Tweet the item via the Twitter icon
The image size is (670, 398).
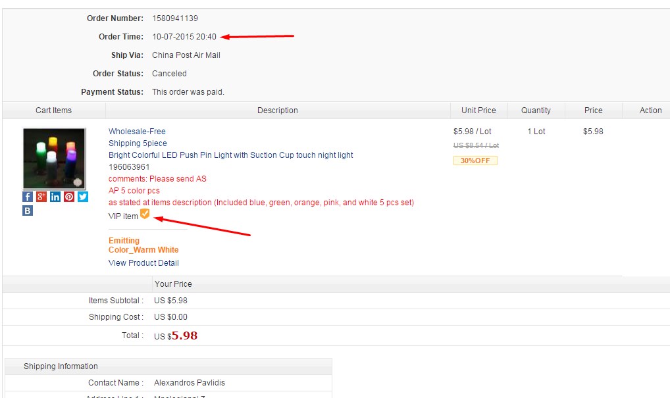click(x=82, y=196)
